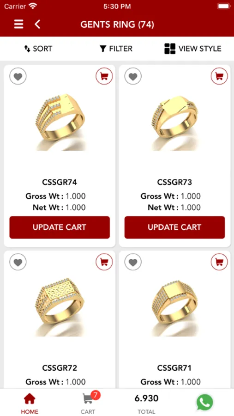This screenshot has height=416, width=234.
Task: Tap UPDATE CART for CSSGR74
Action: coord(60,227)
